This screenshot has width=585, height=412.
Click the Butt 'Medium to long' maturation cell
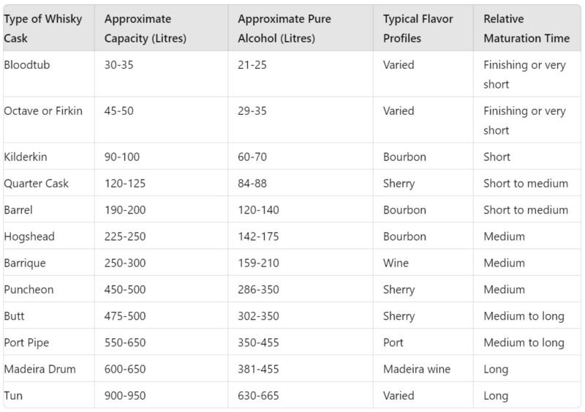524,316
